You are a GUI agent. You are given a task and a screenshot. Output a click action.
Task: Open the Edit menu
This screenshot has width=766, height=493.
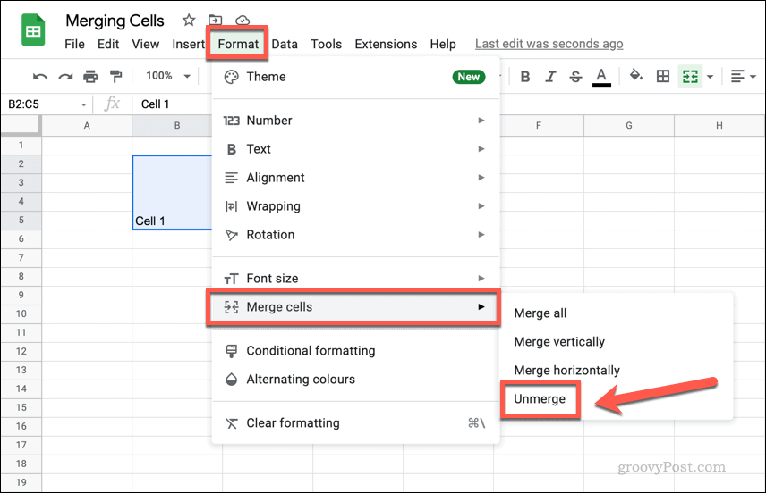(x=108, y=44)
